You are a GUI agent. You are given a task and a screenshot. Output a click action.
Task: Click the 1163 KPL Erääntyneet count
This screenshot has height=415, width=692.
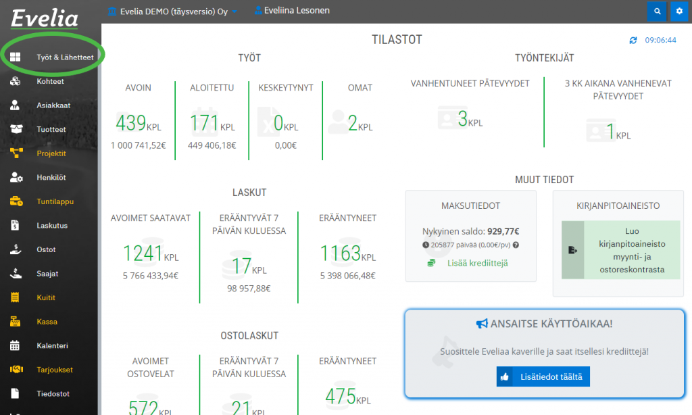tap(348, 253)
